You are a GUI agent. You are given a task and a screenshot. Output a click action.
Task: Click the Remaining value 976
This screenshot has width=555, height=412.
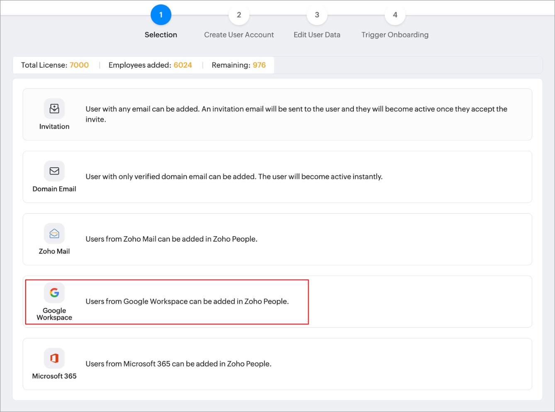[x=259, y=65]
